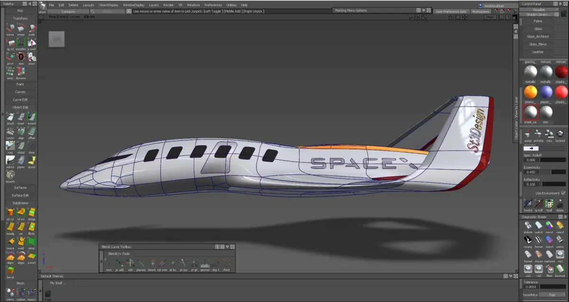
Task: Select the smooth tool in Palette
Action: coord(10,176)
